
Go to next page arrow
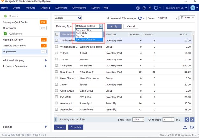(x=192, y=120)
